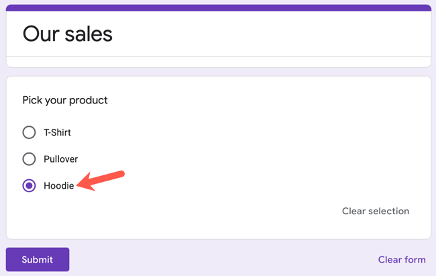Image resolution: width=436 pixels, height=276 pixels.
Task: Click lavender background between Submit and Clear form
Action: (x=221, y=260)
